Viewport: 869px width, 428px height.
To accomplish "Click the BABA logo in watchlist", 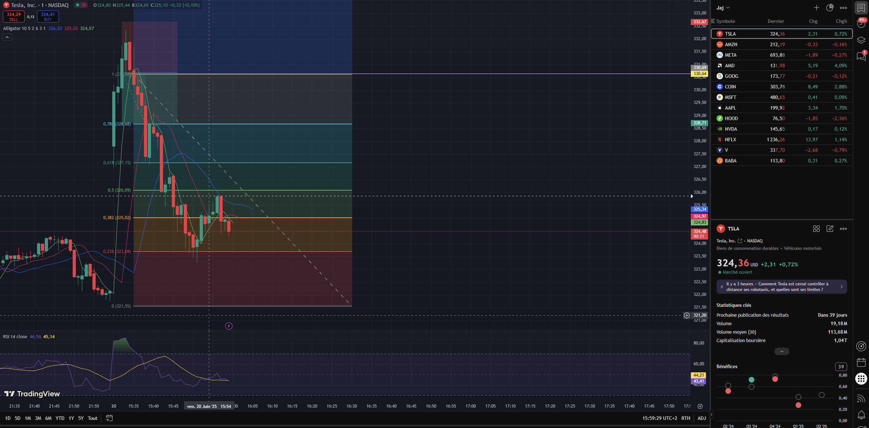I will tap(719, 161).
